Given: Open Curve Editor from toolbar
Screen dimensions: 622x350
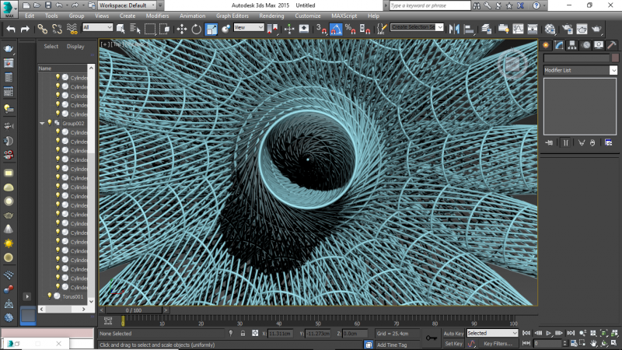Looking at the screenshot, I should [518, 29].
